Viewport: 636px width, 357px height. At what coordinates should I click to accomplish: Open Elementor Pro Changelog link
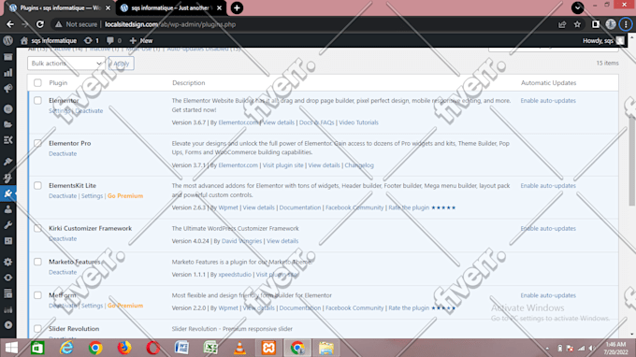pos(359,165)
